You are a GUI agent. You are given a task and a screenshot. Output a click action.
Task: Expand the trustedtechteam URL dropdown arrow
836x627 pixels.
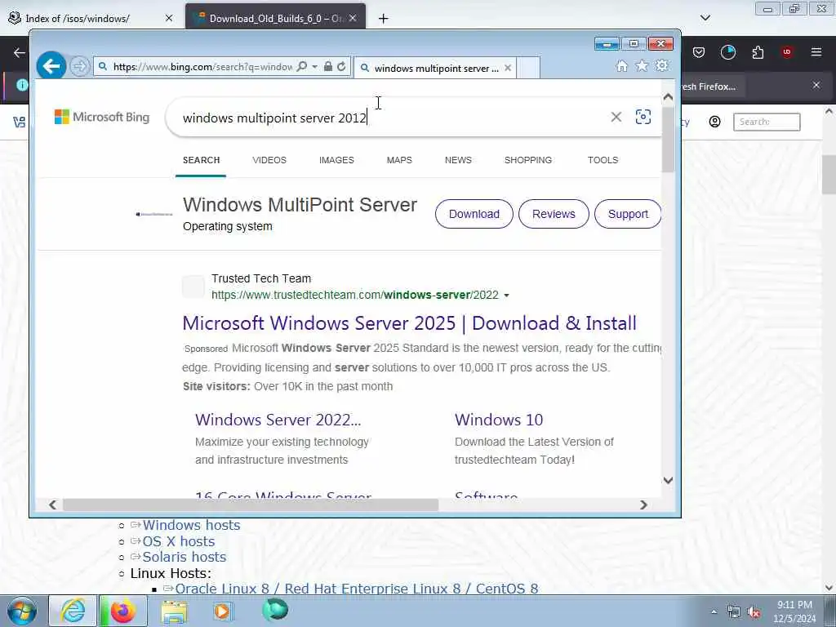coord(506,296)
